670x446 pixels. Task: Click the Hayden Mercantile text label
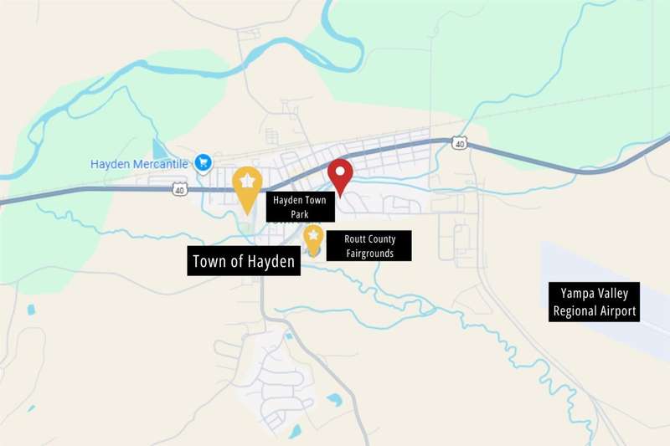click(x=139, y=164)
